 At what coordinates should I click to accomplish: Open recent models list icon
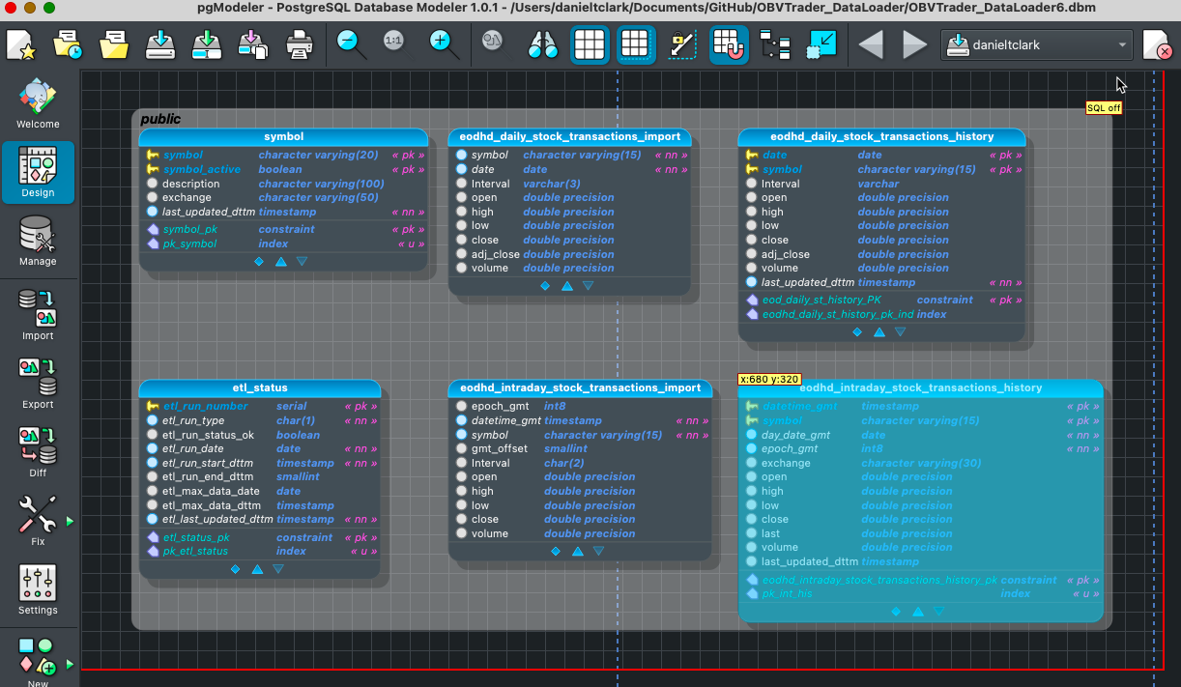[68, 44]
